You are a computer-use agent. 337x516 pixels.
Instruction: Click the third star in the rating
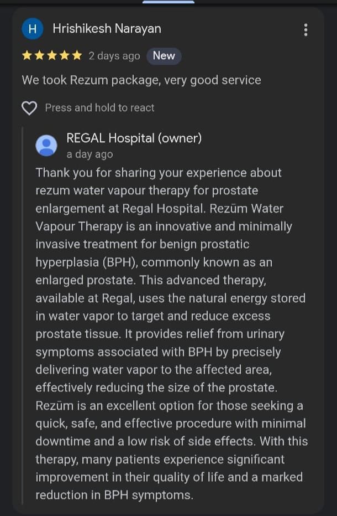52,56
